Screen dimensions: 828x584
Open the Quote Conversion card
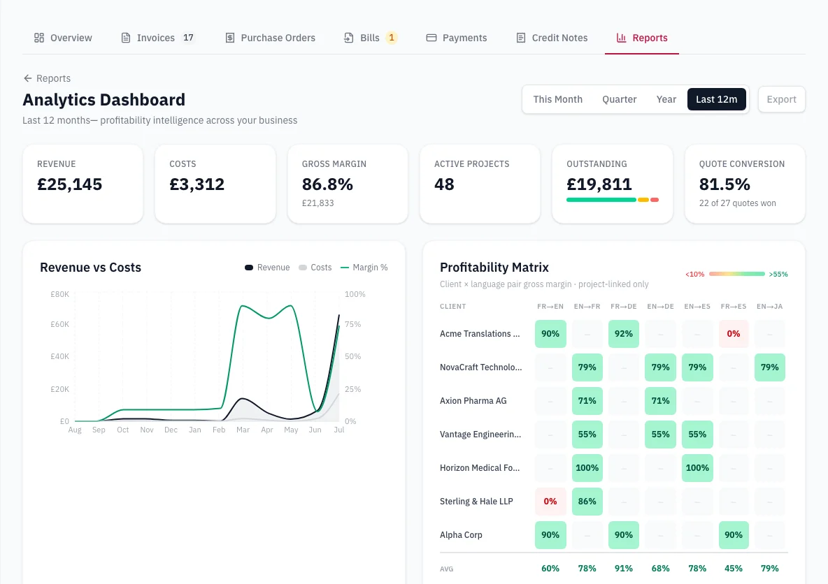pos(745,184)
